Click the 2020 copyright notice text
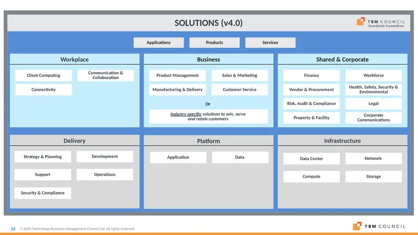This screenshot has width=418, height=235. pyautogui.click(x=77, y=229)
